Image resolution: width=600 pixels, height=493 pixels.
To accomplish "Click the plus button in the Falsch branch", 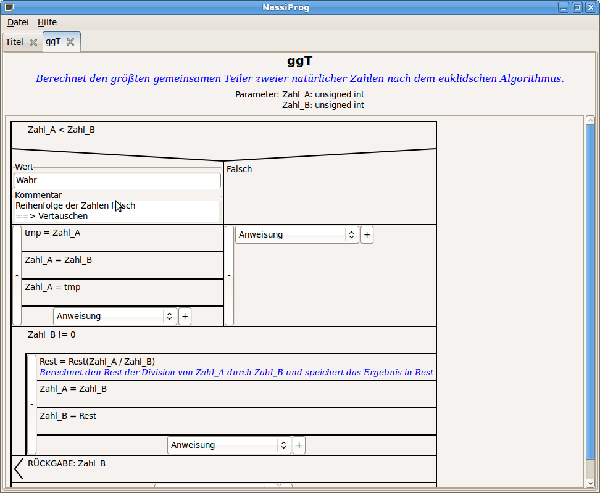I will pyautogui.click(x=367, y=235).
